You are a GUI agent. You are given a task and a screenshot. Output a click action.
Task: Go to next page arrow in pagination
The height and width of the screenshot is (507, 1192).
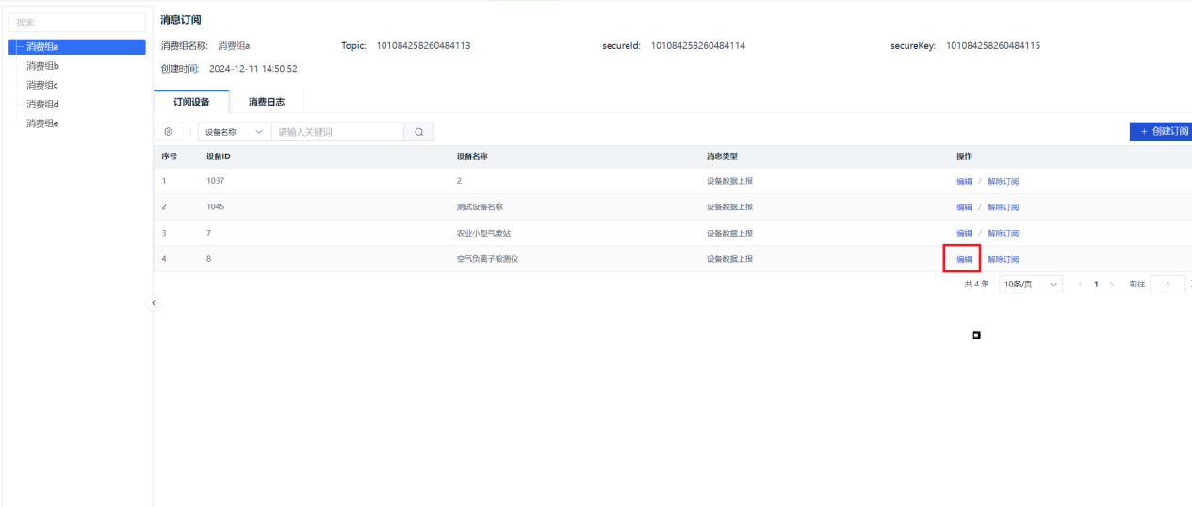click(x=1112, y=284)
